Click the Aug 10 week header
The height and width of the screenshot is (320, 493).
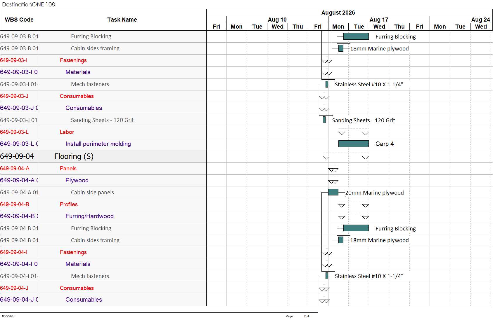point(277,20)
